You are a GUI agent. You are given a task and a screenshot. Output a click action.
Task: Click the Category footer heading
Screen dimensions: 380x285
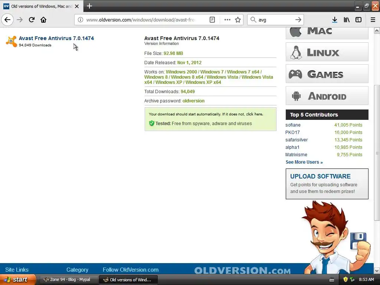[77, 270]
